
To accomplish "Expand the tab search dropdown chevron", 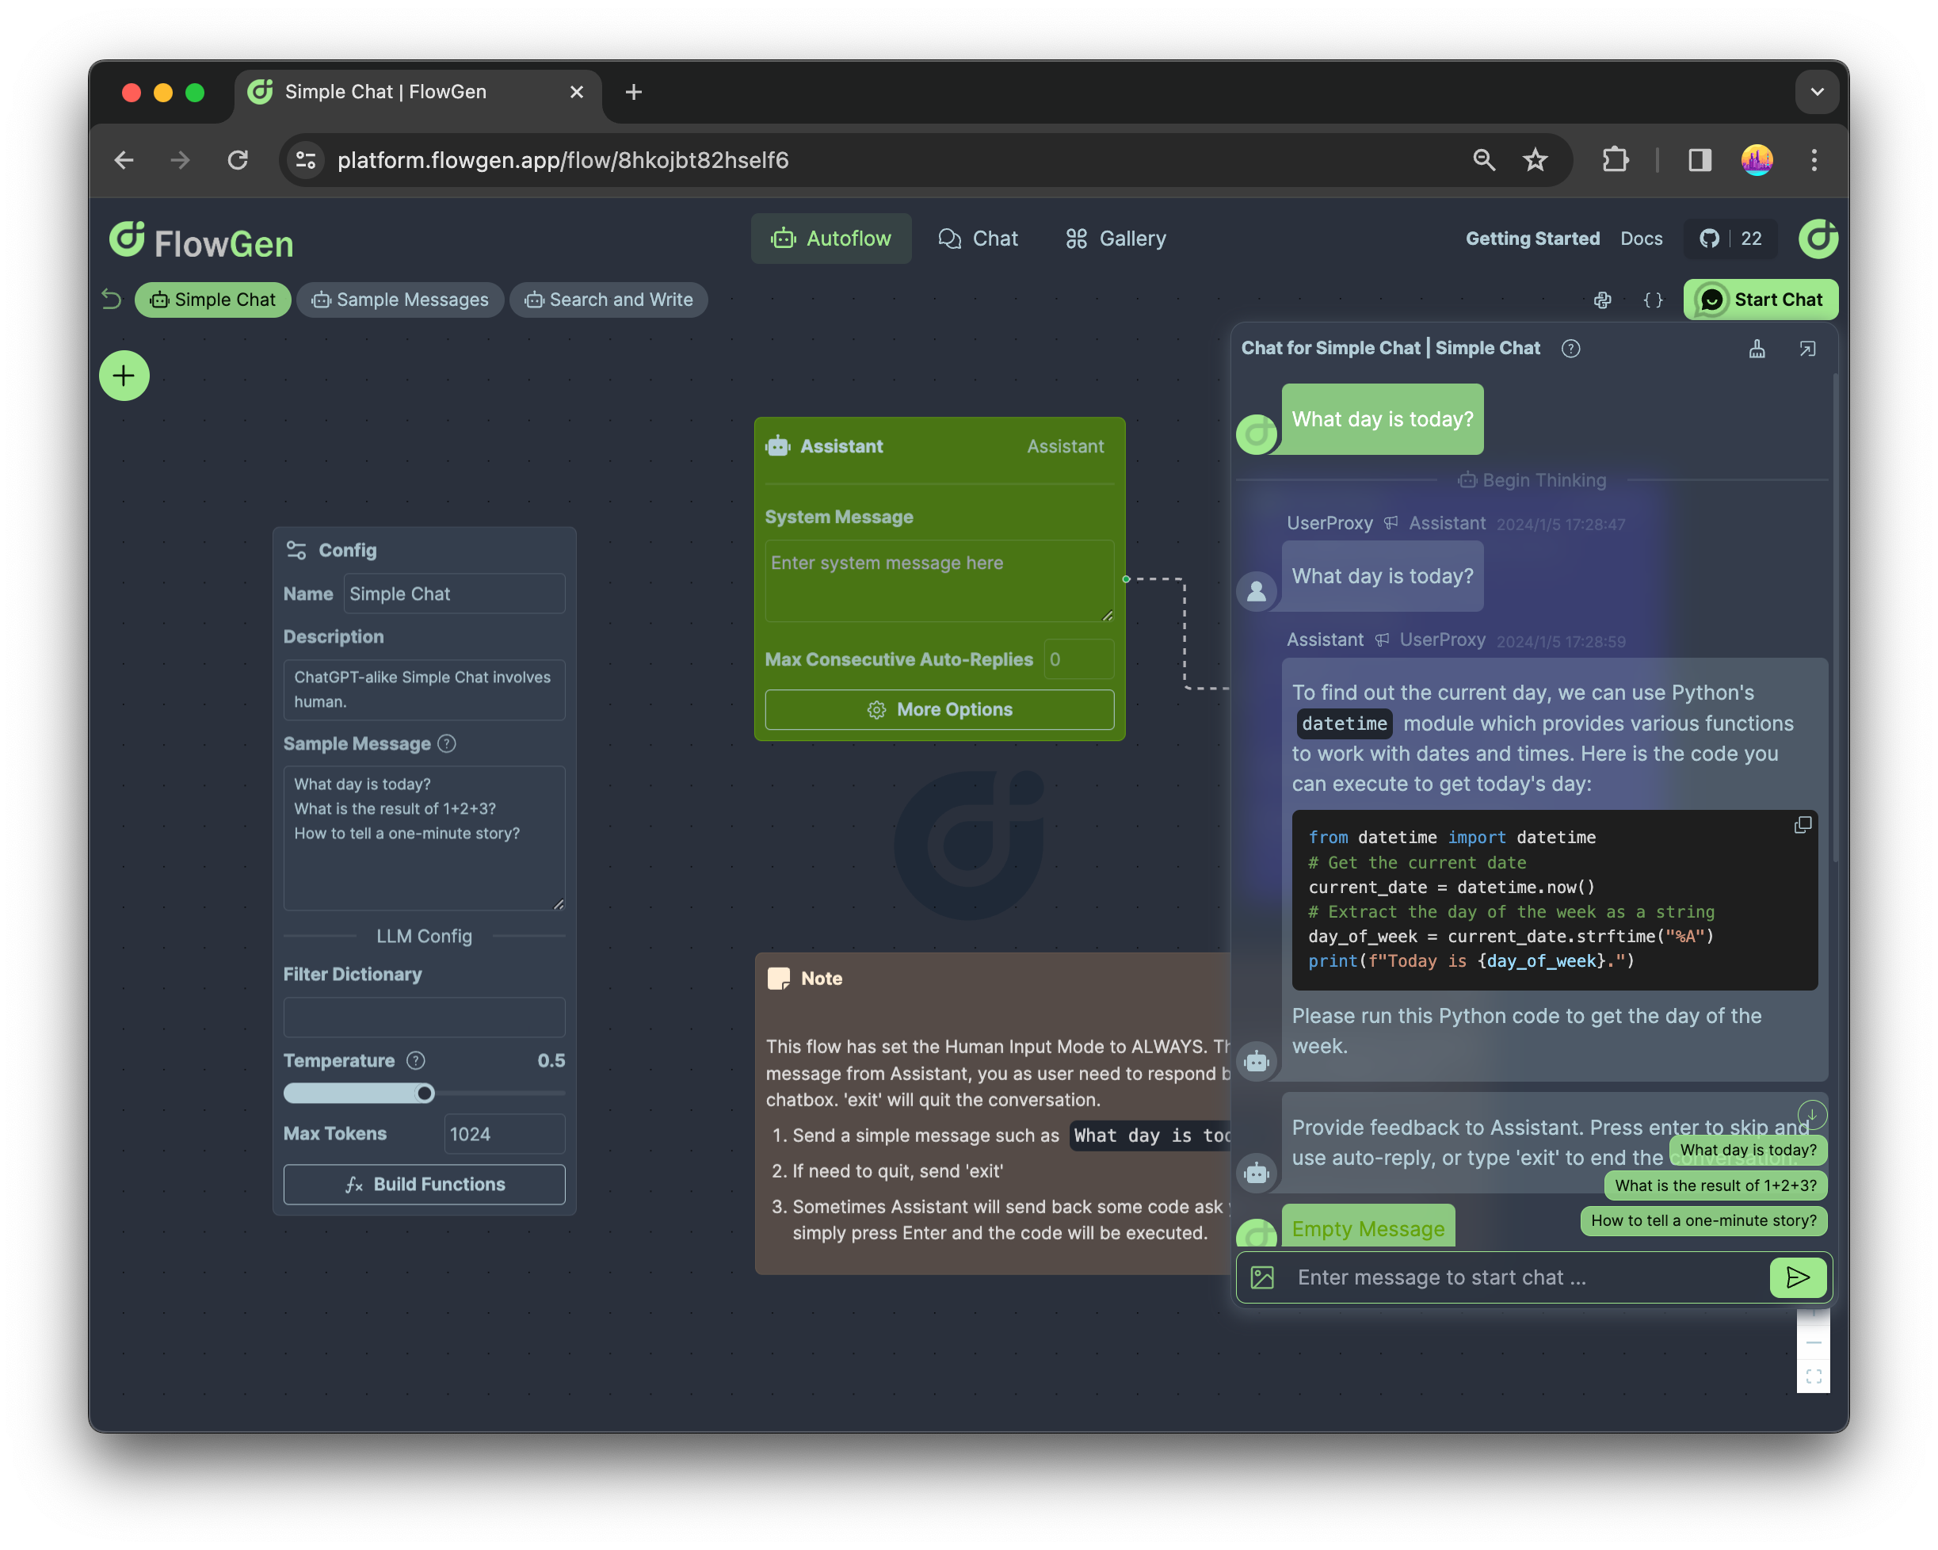I will 1817,92.
